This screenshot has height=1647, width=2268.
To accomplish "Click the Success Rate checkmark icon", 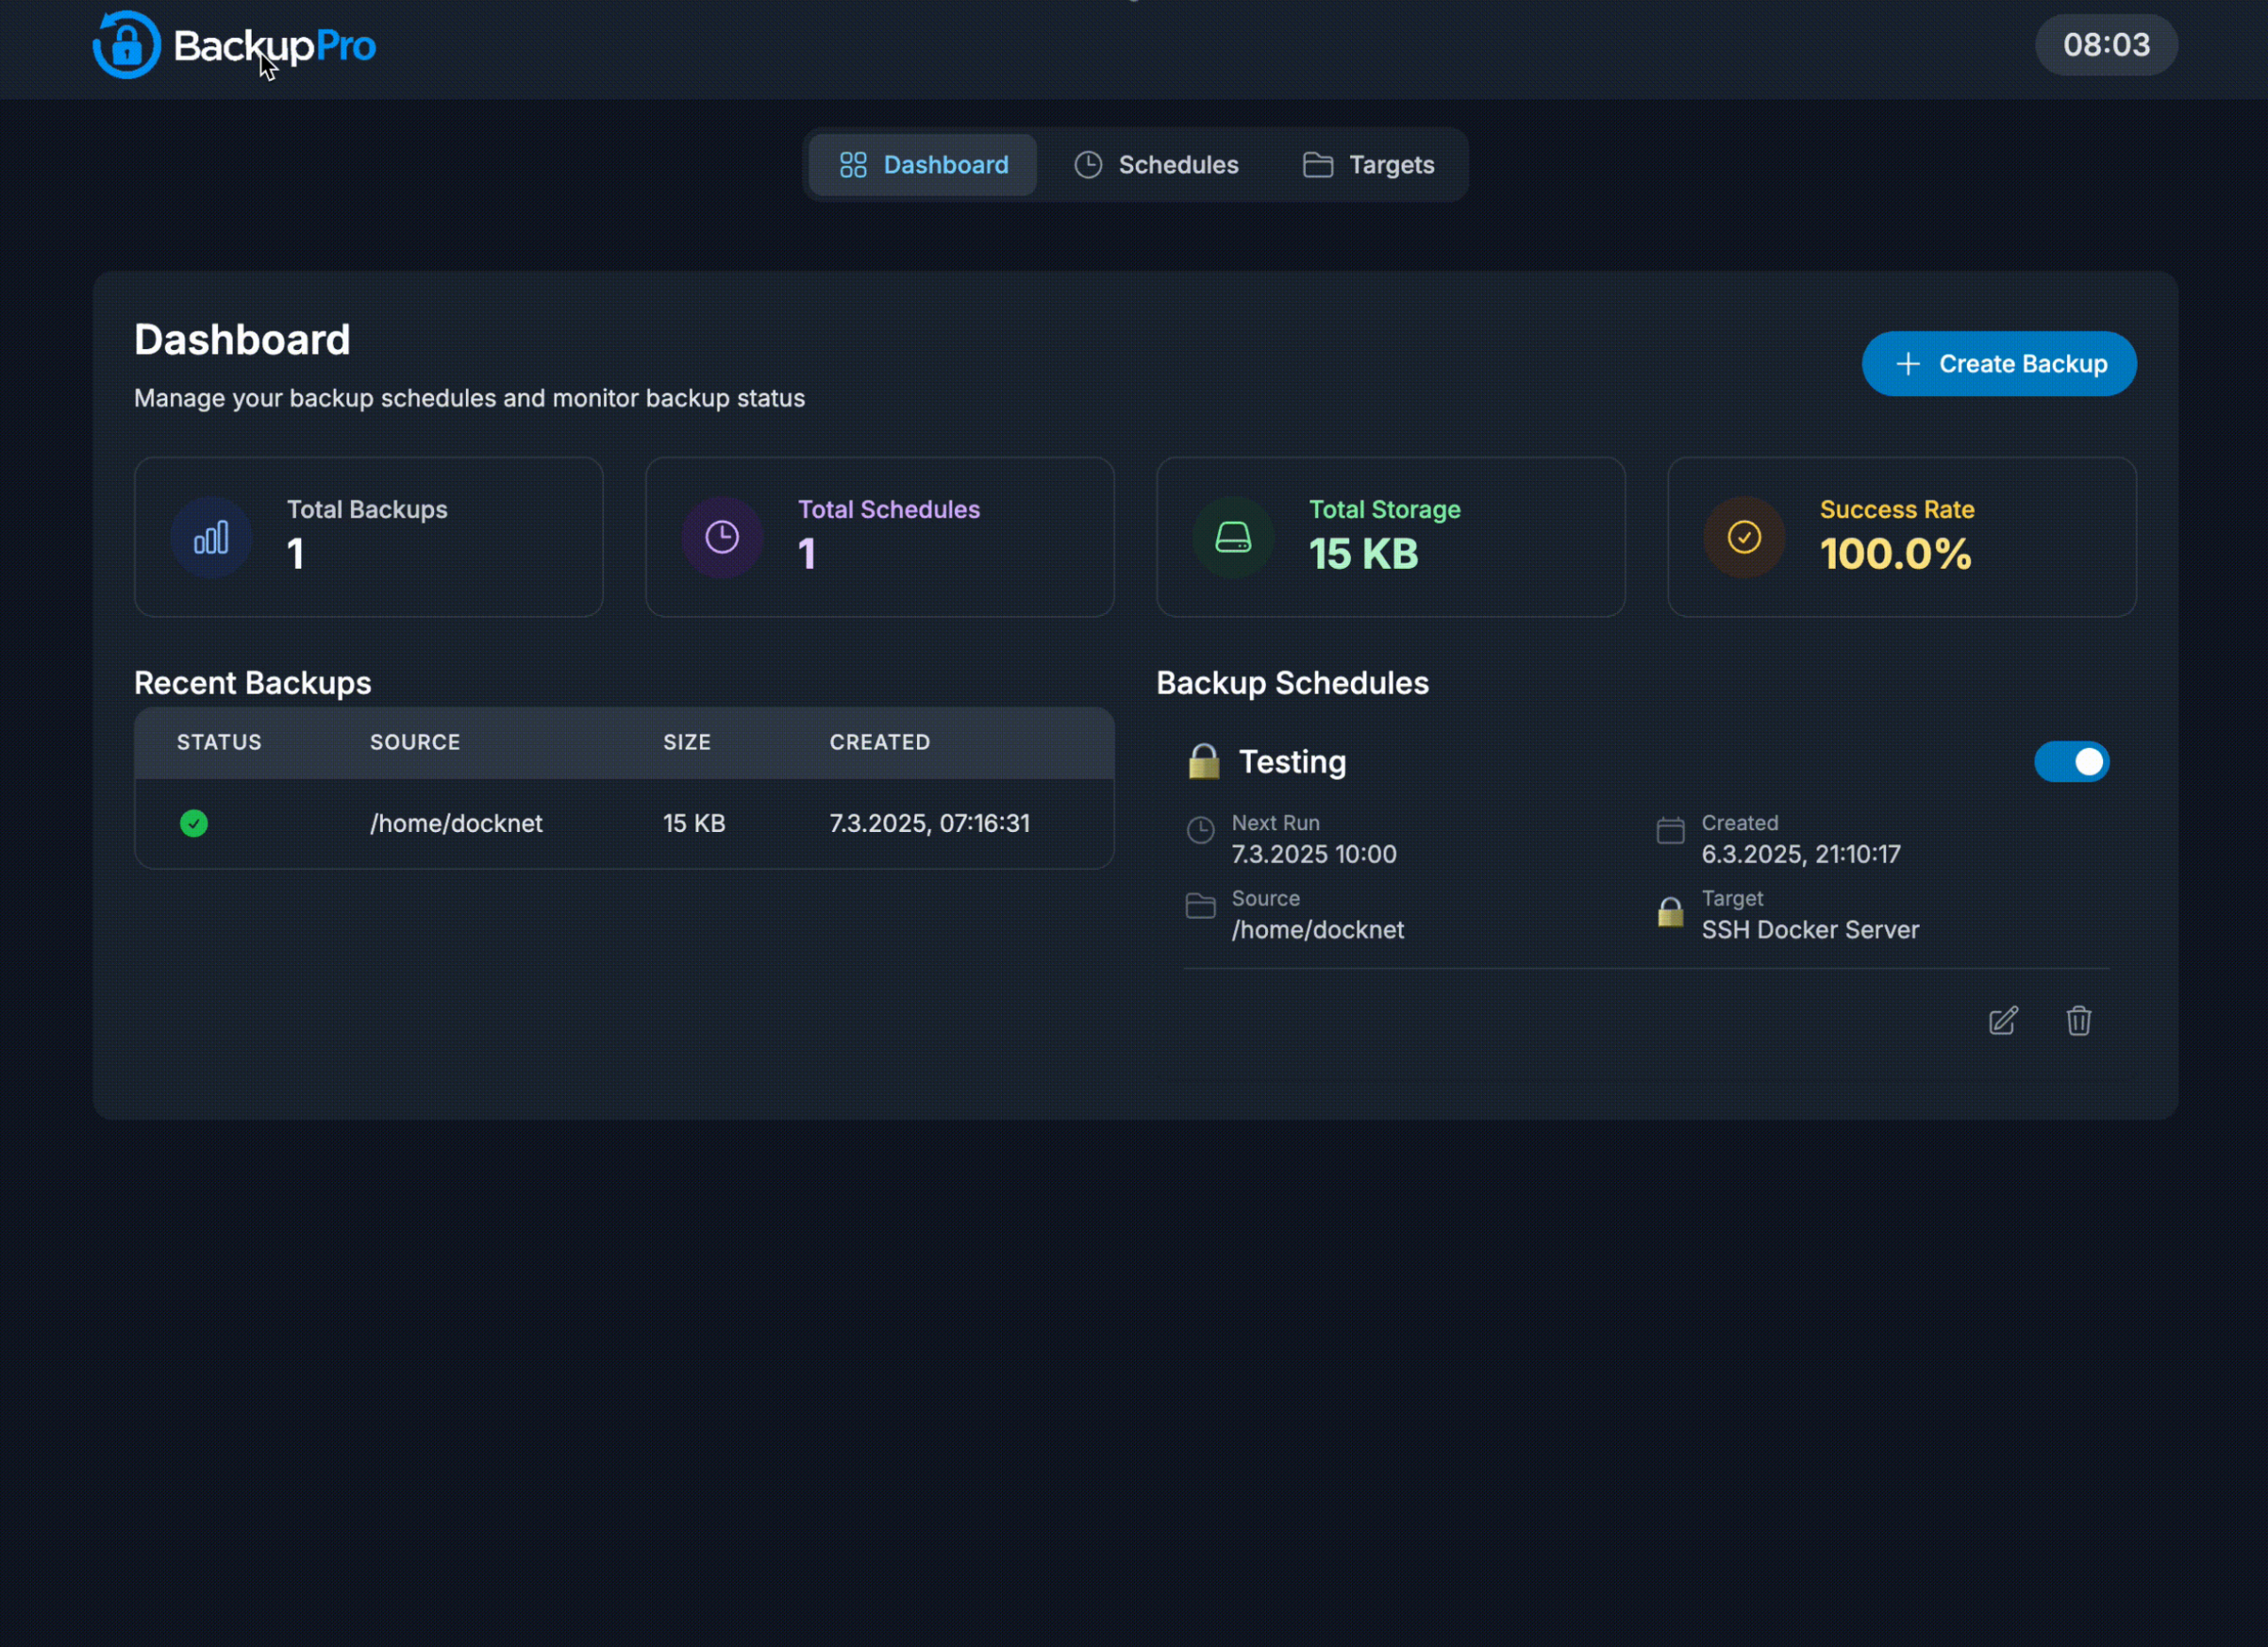I will pos(1744,538).
